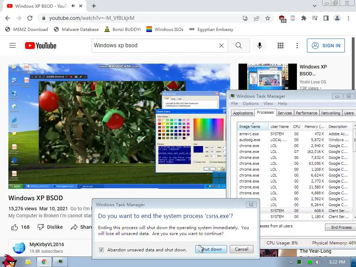
Task: Switch to the Networking tab
Action: pos(331,113)
